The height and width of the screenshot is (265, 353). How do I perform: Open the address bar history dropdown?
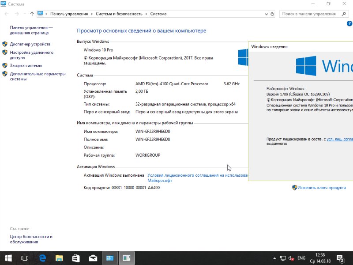(x=267, y=14)
